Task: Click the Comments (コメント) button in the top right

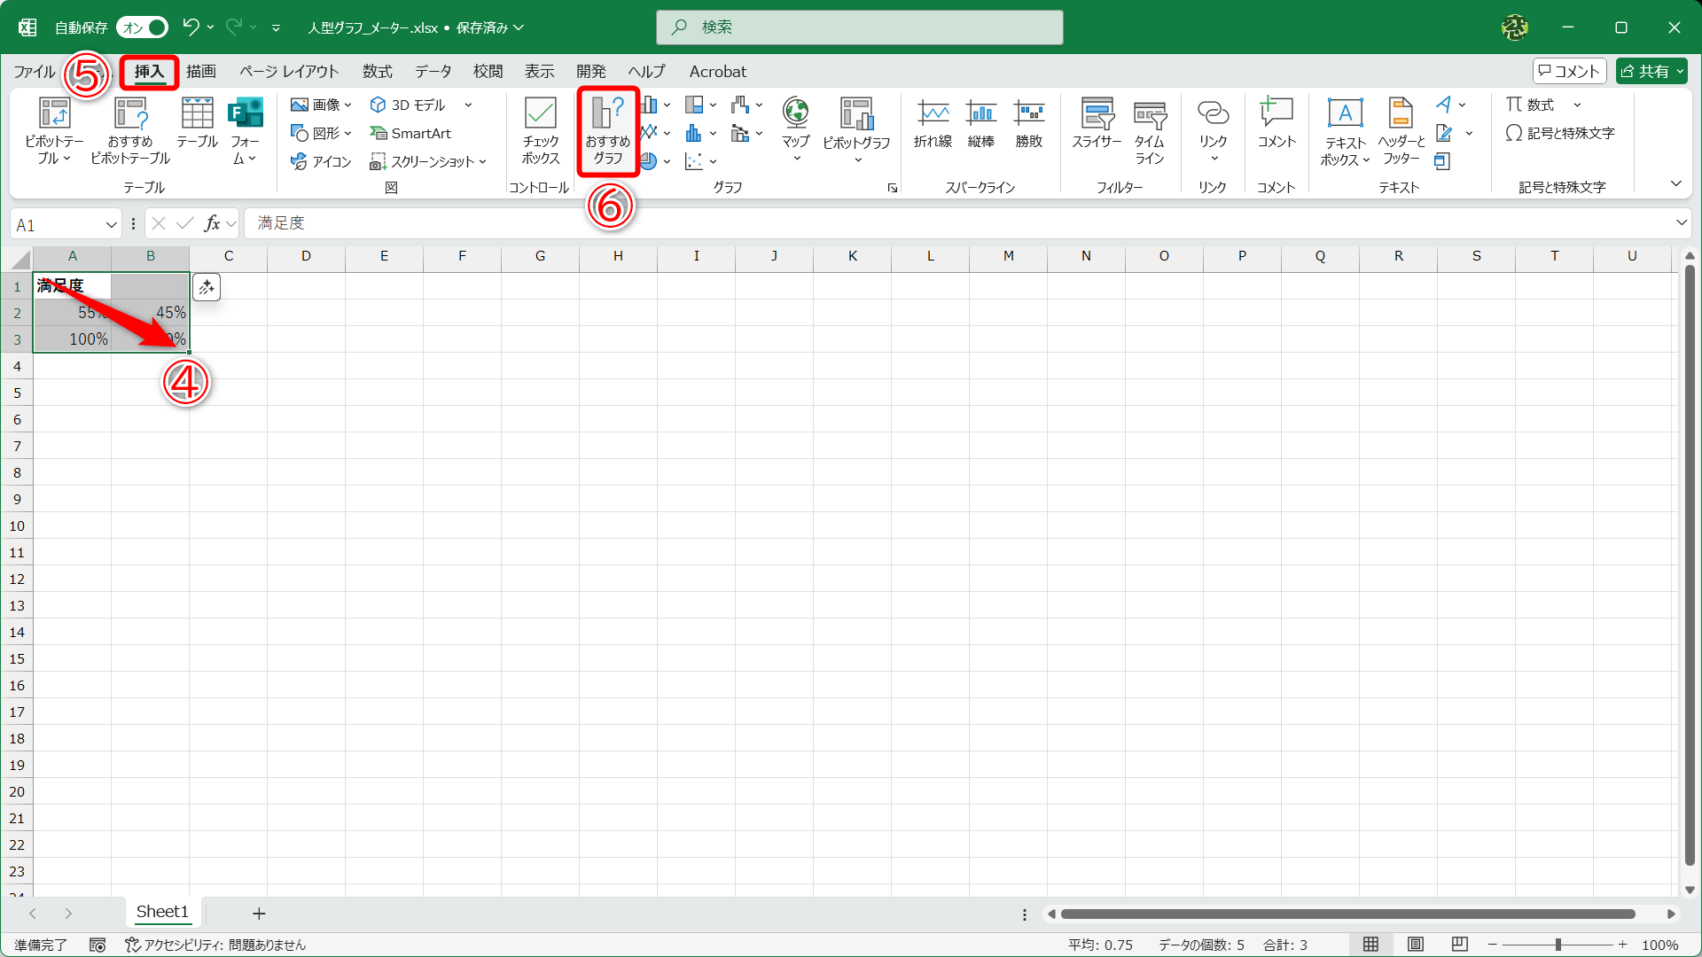Action: [x=1569, y=72]
